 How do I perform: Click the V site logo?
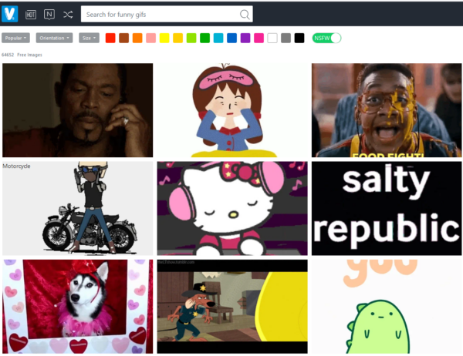pos(10,14)
